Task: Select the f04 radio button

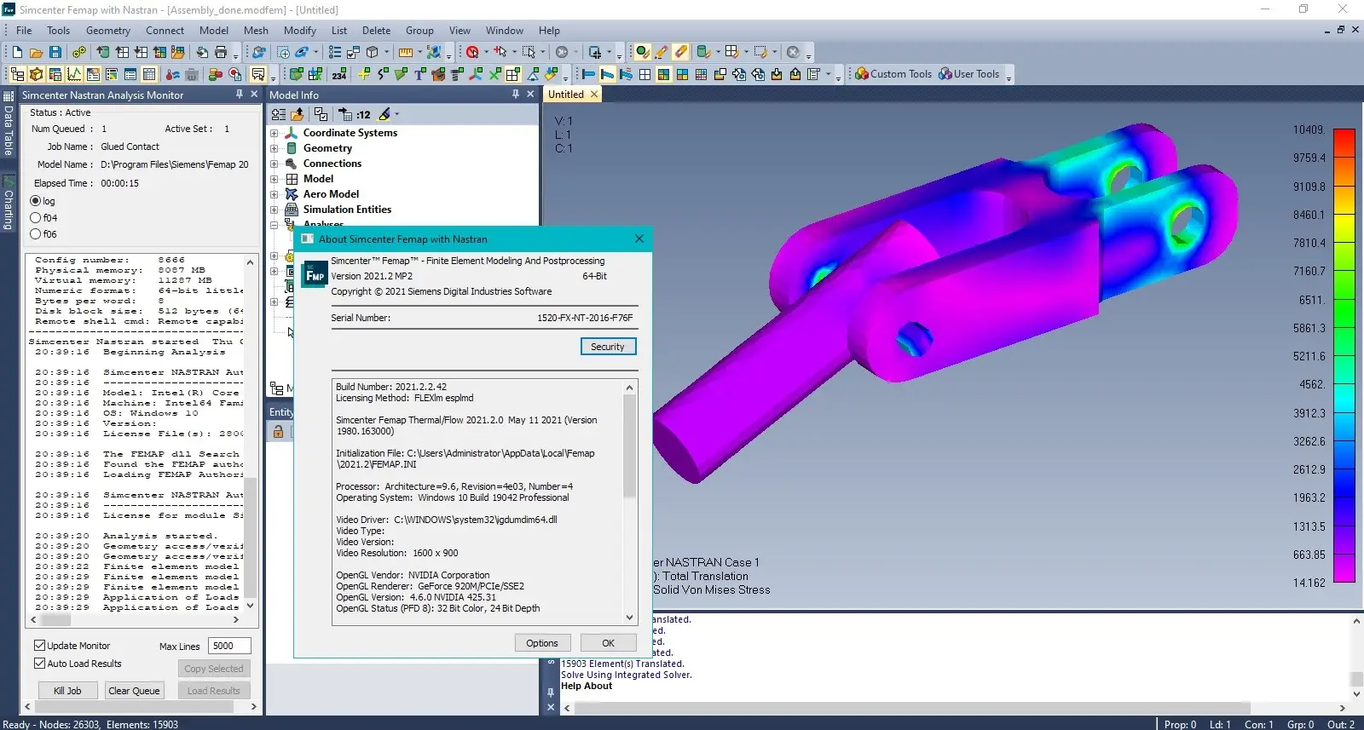Action: pyautogui.click(x=36, y=217)
